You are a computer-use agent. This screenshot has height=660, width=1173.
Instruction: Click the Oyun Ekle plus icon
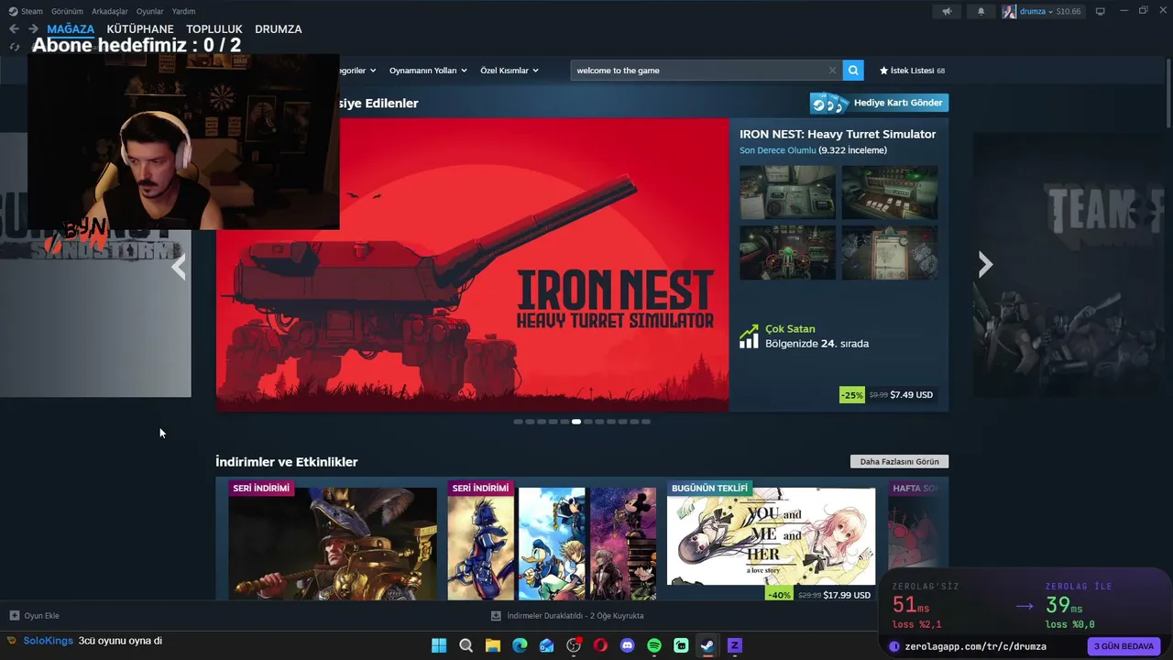pos(14,616)
